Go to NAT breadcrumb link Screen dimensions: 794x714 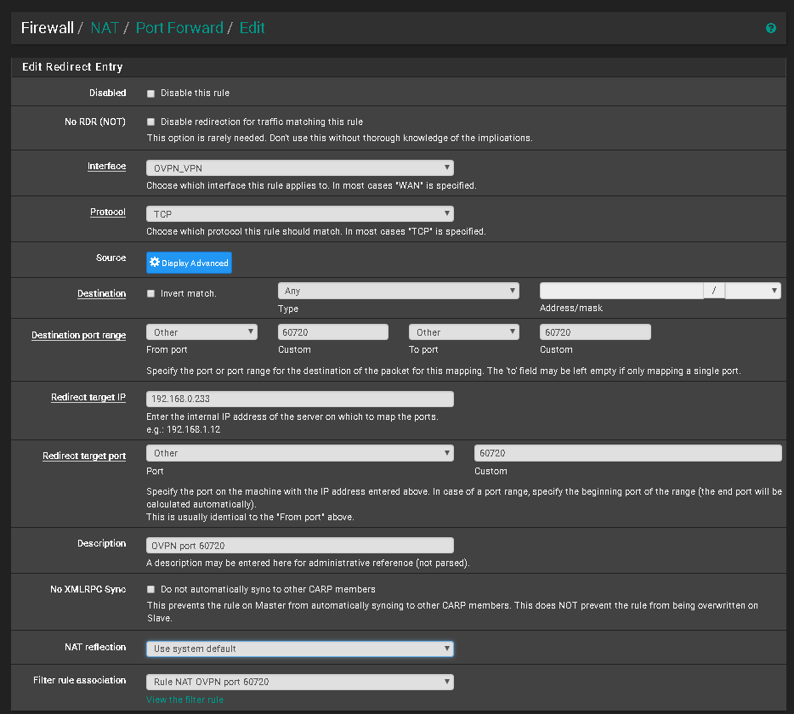tap(105, 28)
